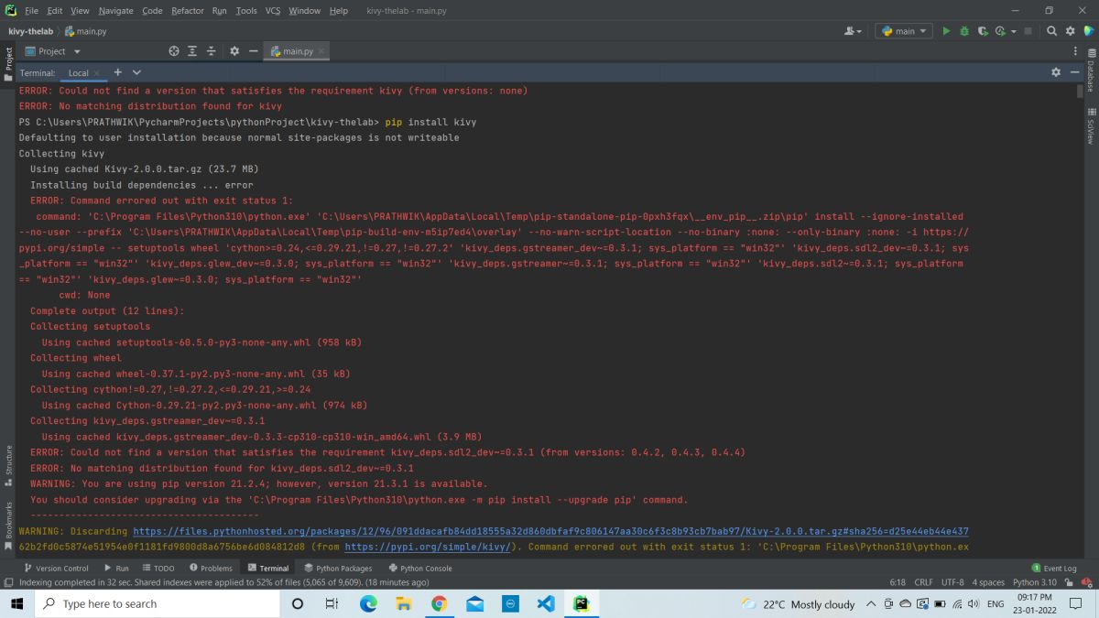The width and height of the screenshot is (1099, 618).
Task: Click main.py breadcrumb in navigation bar
Action: pos(85,31)
